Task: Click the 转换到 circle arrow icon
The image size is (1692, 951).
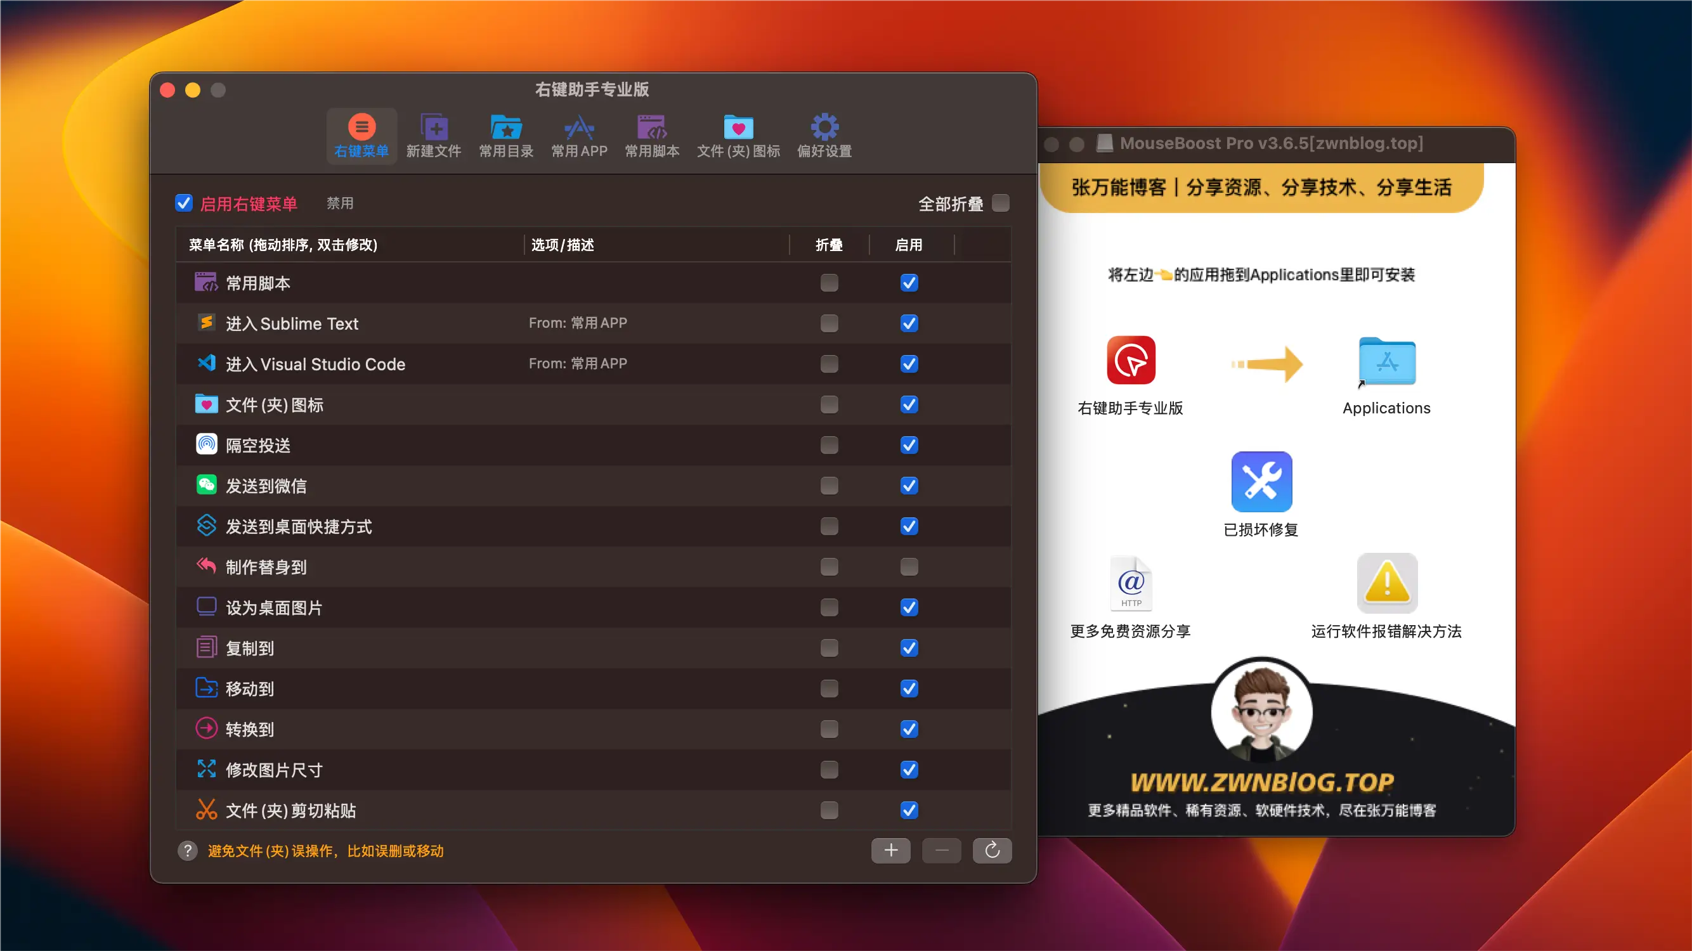Action: coord(206,728)
